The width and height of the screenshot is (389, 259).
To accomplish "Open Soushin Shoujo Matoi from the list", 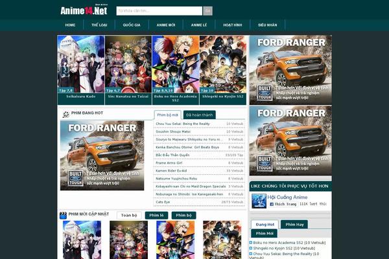I will [x=173, y=131].
